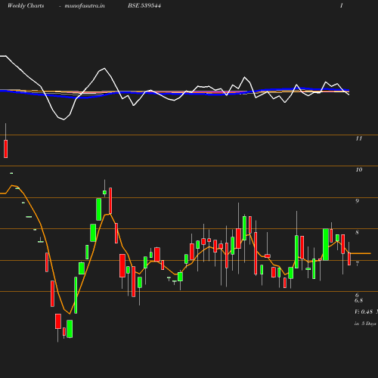Click the first red candlestick near level 11
The image size is (378, 378).
[x=6, y=149]
